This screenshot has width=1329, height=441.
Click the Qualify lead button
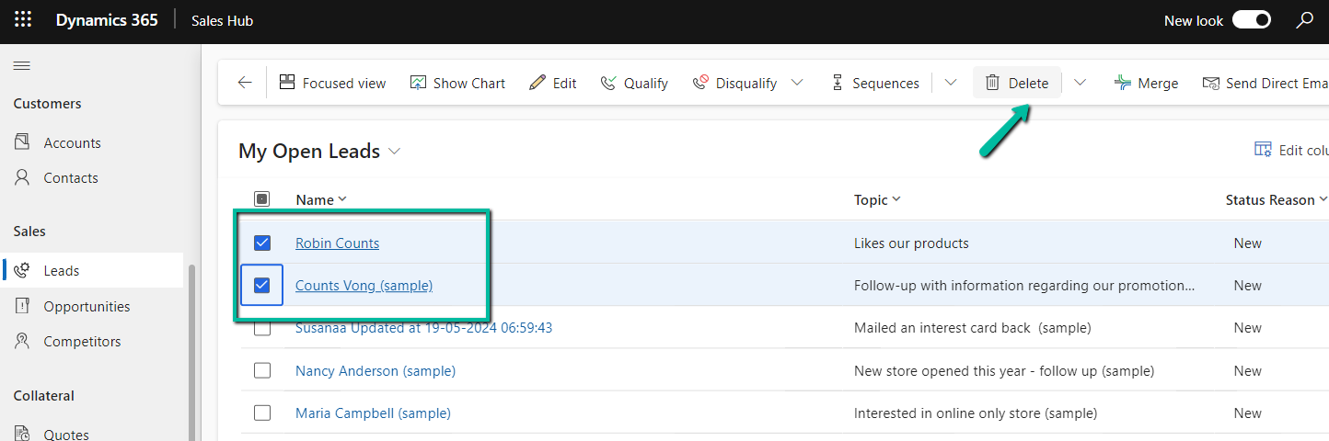pyautogui.click(x=634, y=83)
